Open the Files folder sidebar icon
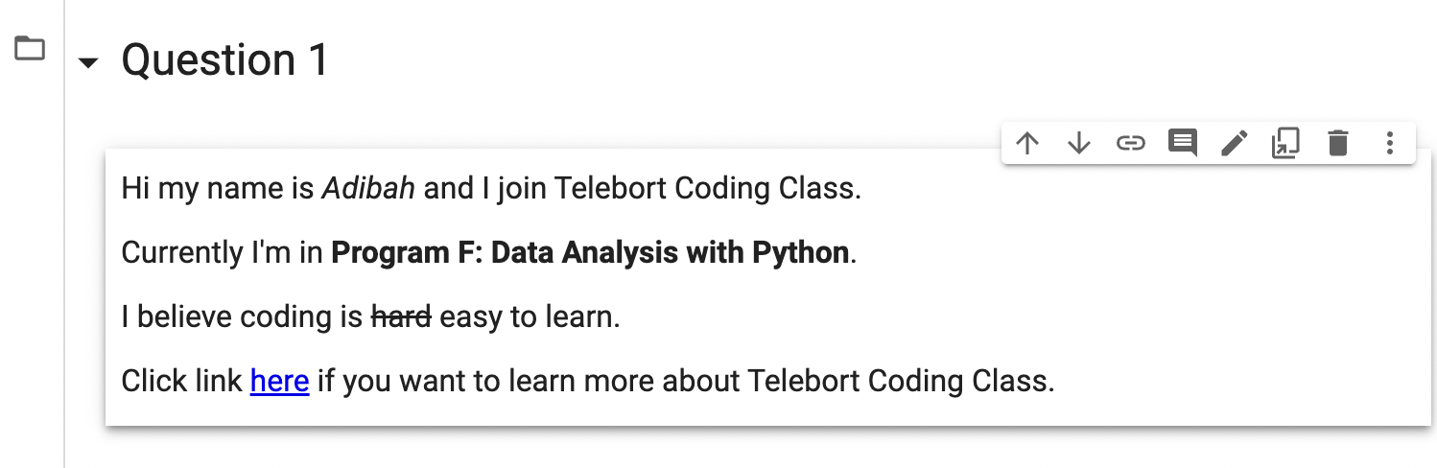 [x=30, y=47]
